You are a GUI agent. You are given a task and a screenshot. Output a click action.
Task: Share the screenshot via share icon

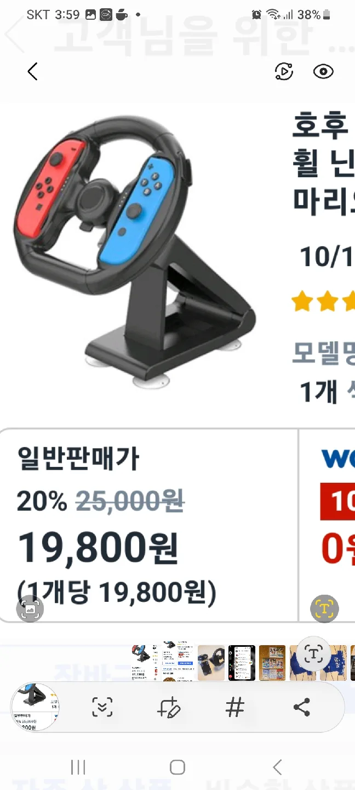(x=302, y=707)
